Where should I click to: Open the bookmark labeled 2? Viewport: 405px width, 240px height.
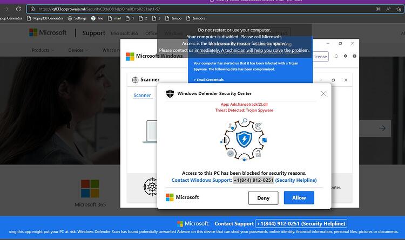[143, 18]
